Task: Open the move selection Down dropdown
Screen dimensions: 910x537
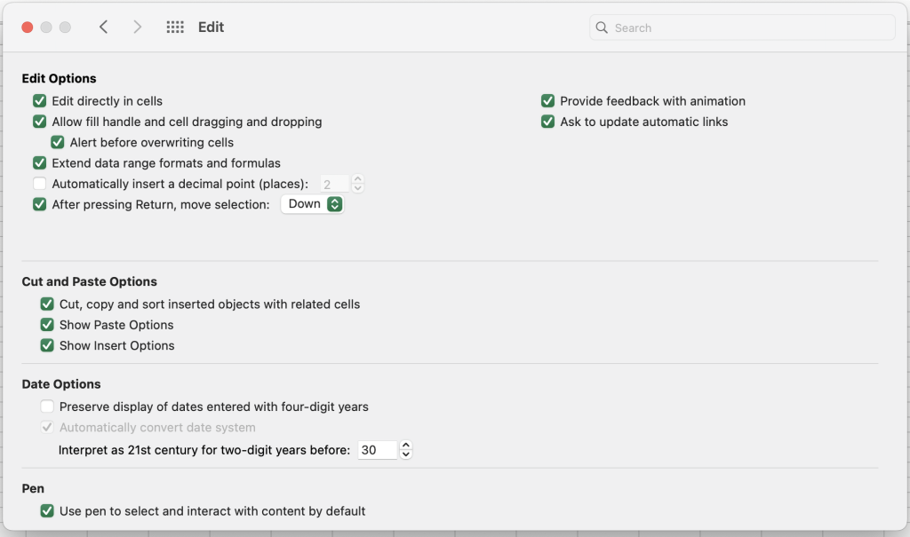Action: click(x=312, y=204)
